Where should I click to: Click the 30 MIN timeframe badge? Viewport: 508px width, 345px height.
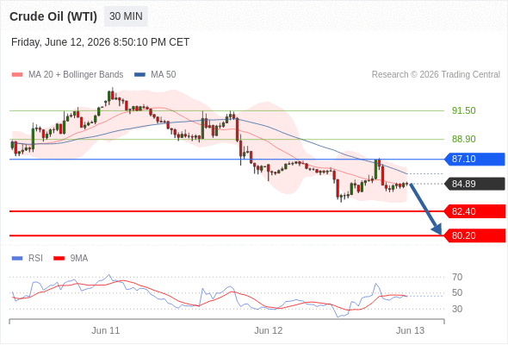(126, 16)
